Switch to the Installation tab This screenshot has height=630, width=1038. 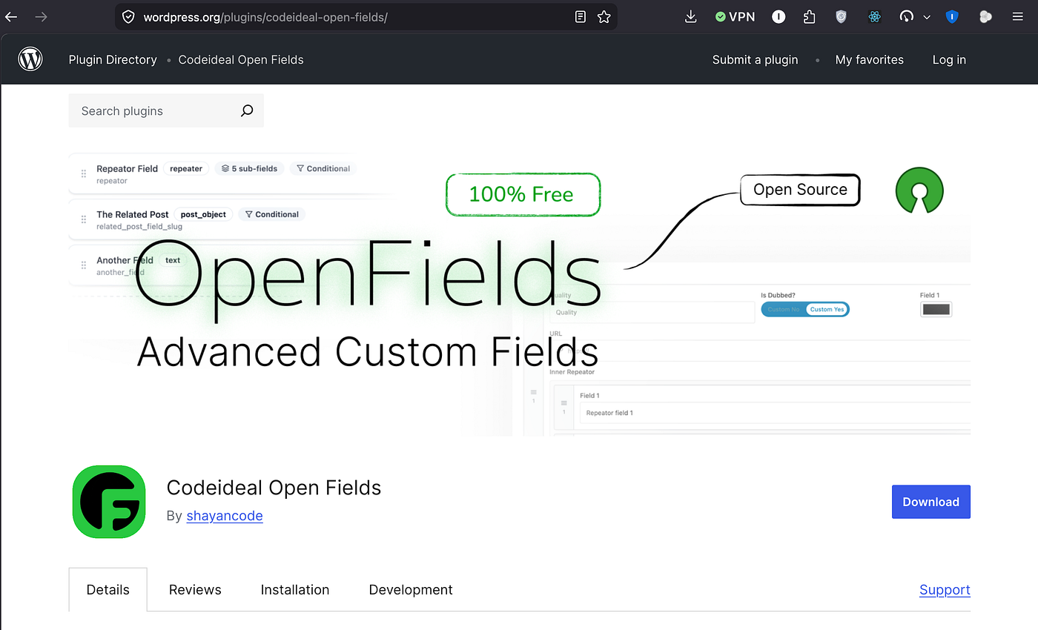coord(295,590)
